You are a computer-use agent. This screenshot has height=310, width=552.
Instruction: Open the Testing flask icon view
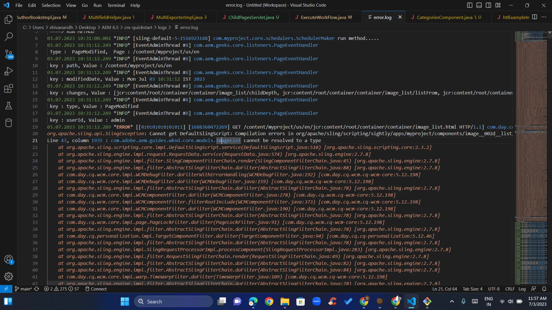click(x=9, y=106)
